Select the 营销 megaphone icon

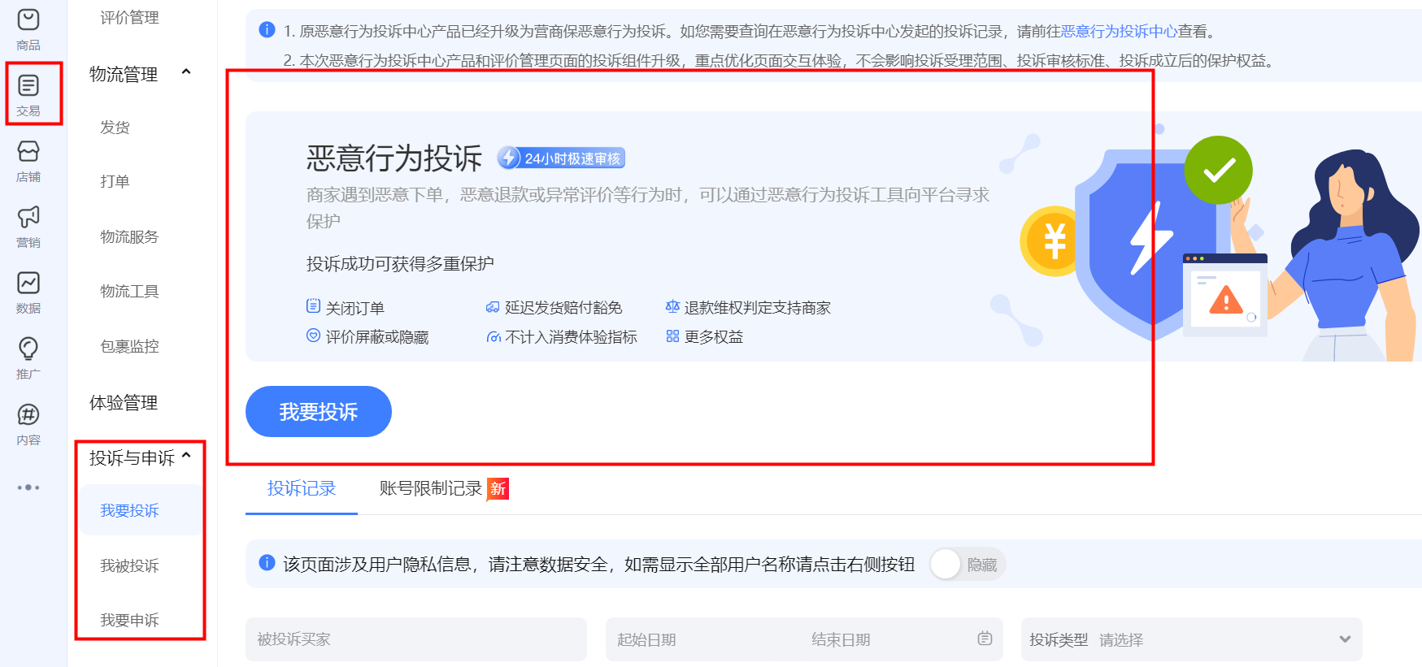[28, 226]
